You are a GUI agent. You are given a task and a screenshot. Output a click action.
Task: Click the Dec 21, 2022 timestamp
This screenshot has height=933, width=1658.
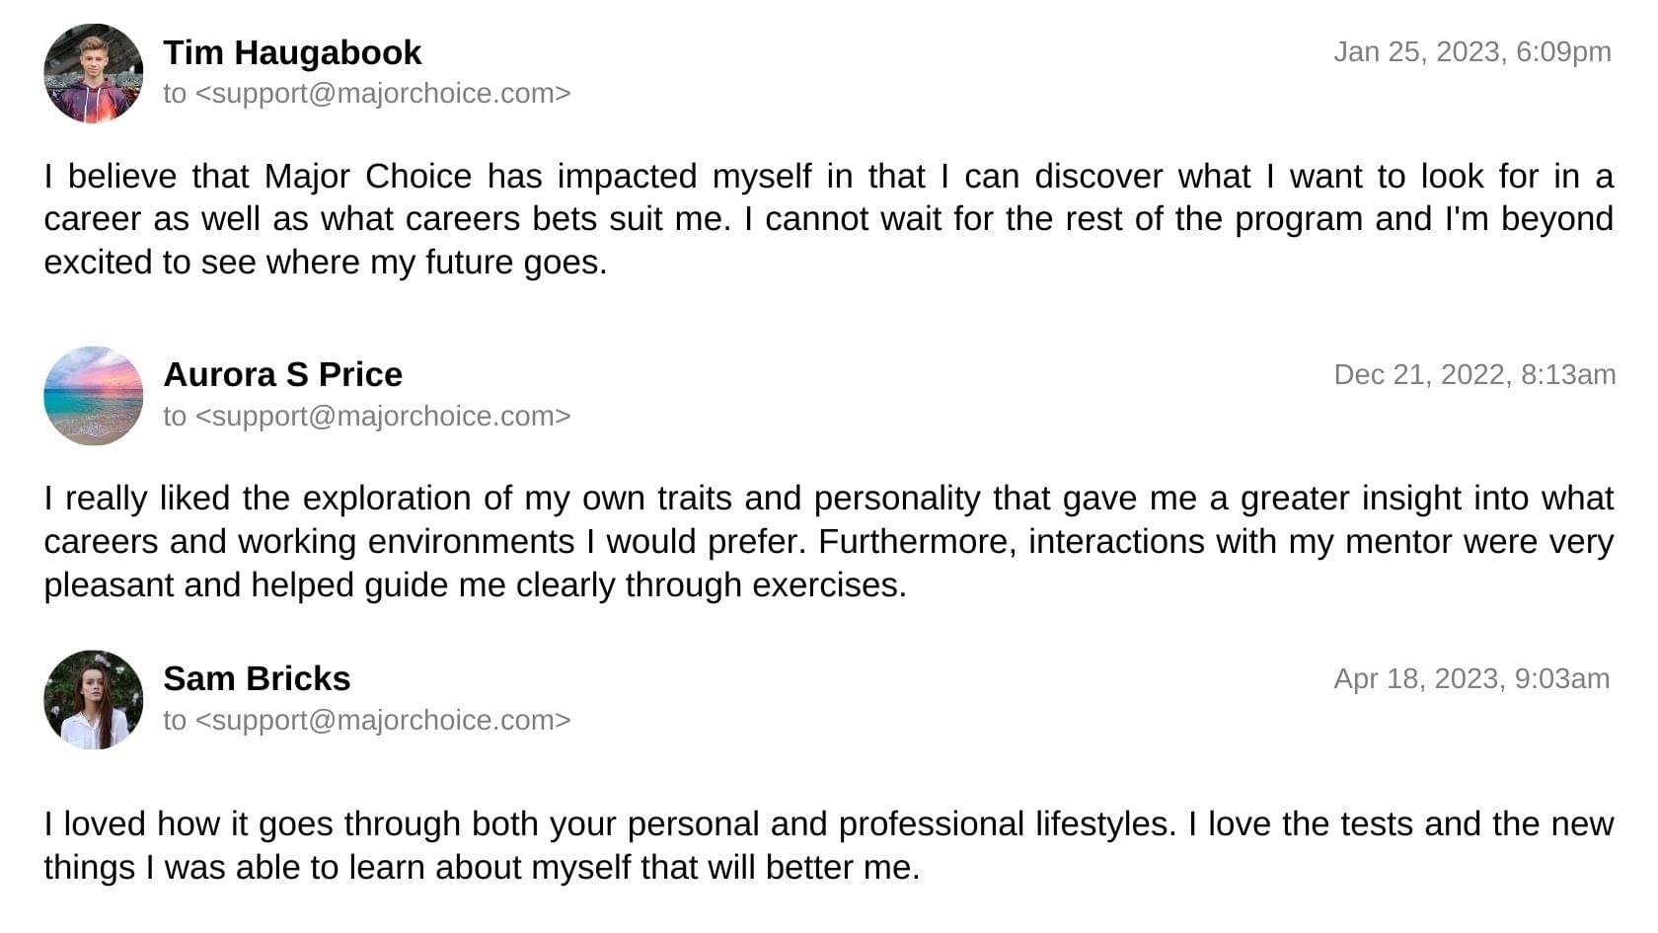1474,374
